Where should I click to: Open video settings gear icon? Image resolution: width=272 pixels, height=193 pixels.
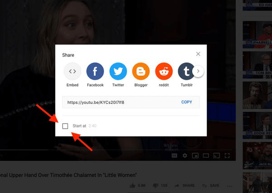click(185, 155)
